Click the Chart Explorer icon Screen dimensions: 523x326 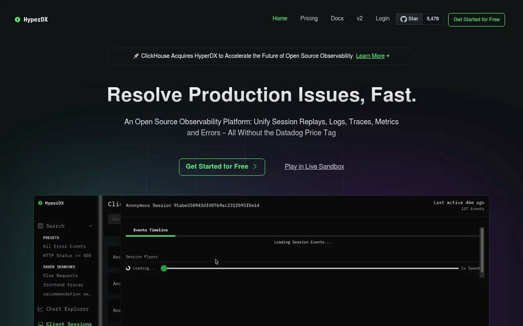[x=40, y=309]
